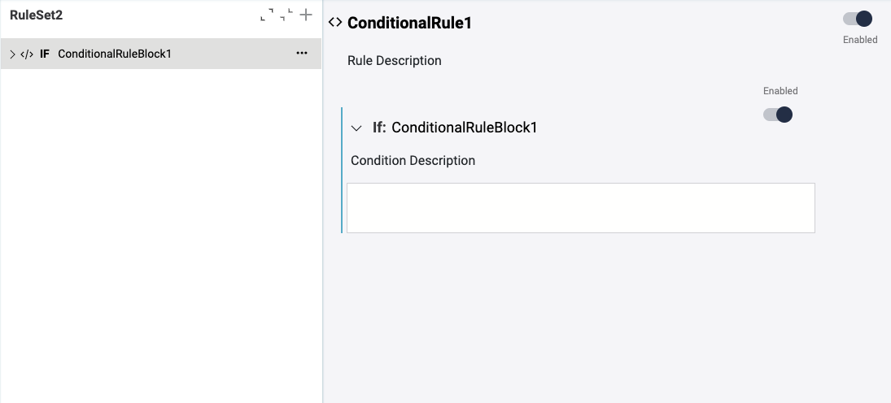Open the three-dot menu for ConditionalRuleBlock1
This screenshot has height=403, width=891.
tap(302, 54)
